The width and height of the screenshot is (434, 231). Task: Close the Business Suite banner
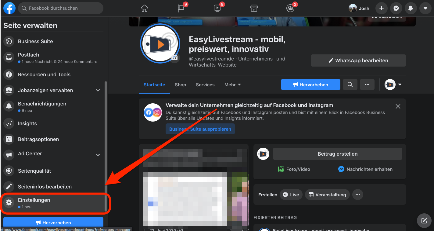(x=398, y=106)
